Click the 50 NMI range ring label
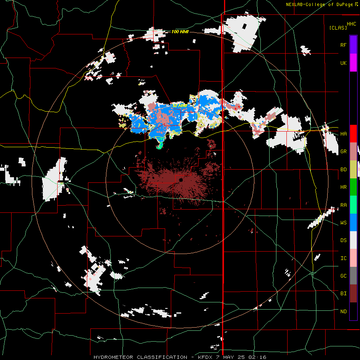Image resolution: width=360 pixels, height=360 pixels. coord(180,106)
